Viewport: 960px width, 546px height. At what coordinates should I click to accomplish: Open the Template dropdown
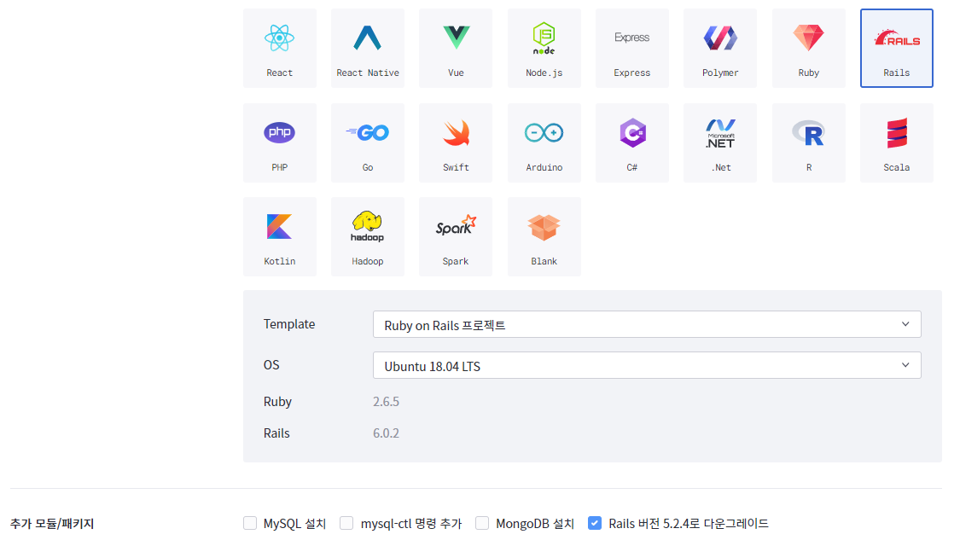click(647, 324)
